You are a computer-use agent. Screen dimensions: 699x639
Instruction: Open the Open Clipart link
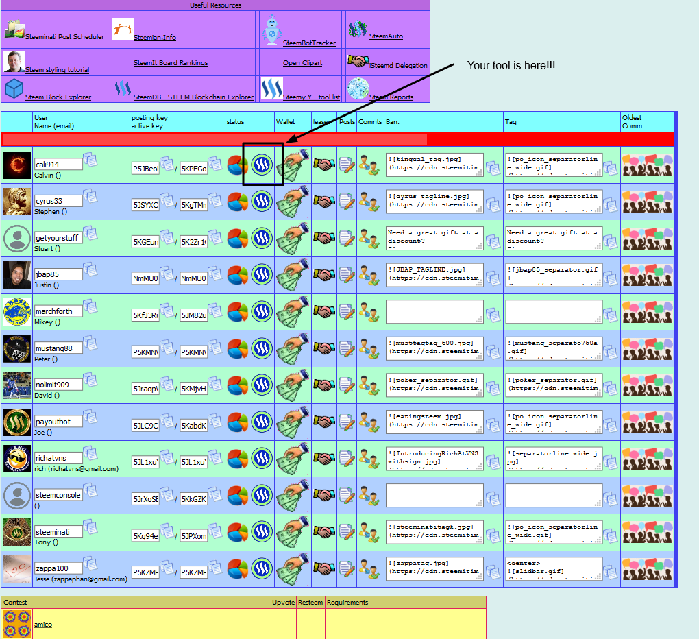(x=302, y=63)
